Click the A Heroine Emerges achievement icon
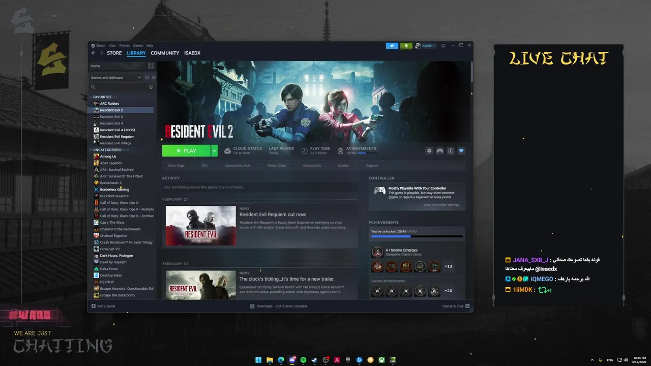 click(377, 252)
